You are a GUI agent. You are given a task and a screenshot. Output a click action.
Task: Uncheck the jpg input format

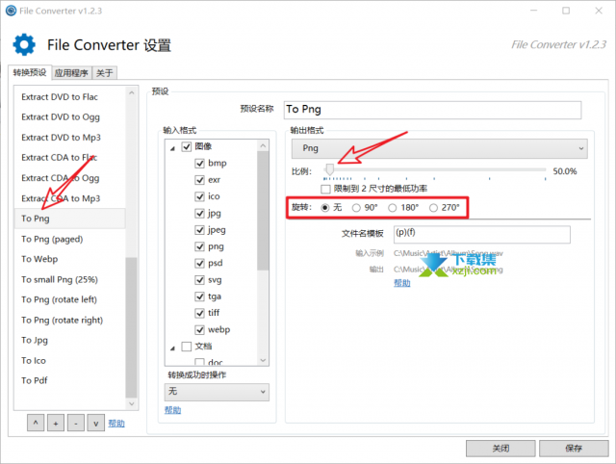coord(200,214)
